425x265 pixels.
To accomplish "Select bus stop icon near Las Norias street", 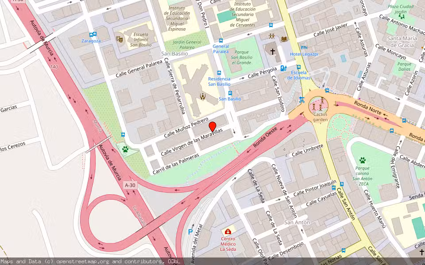I will [x=344, y=250].
